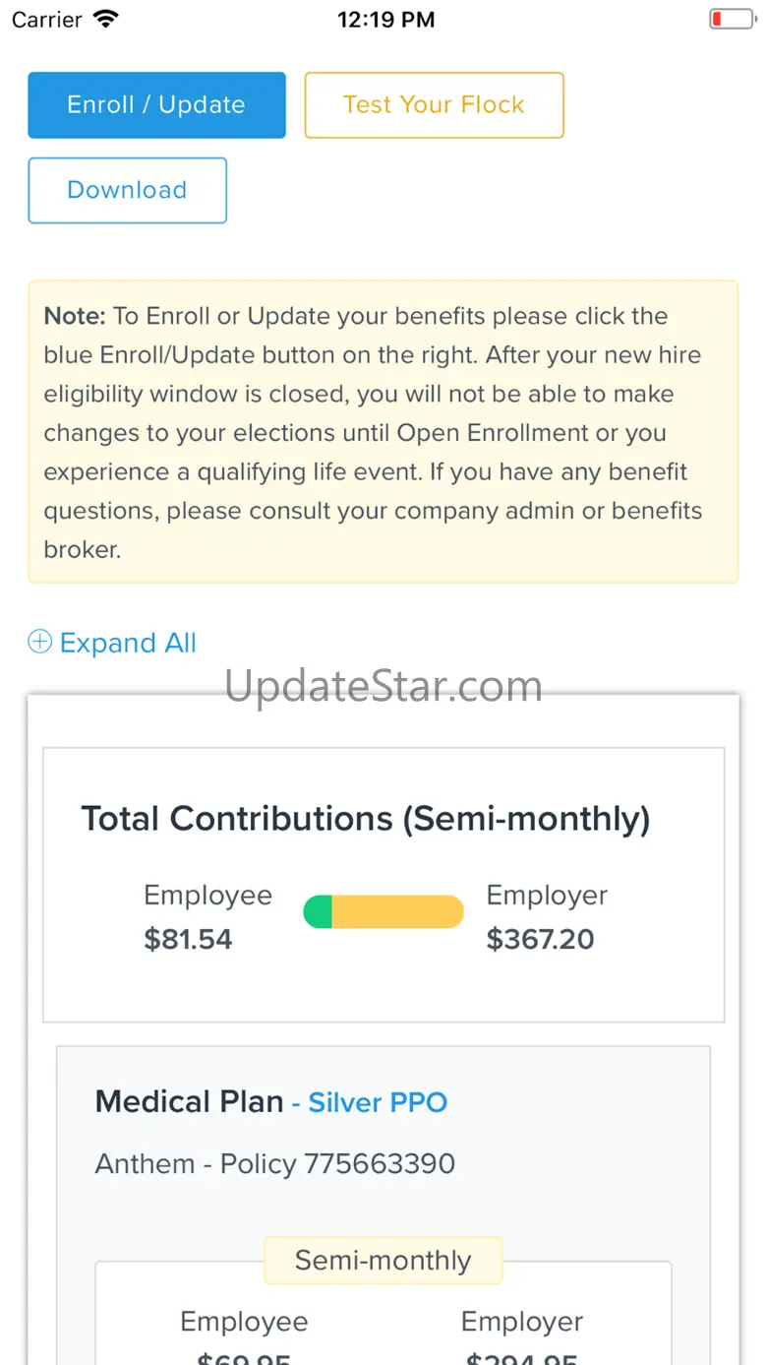The height and width of the screenshot is (1365, 767).
Task: Tap the low battery indicator icon
Action: pos(731,19)
